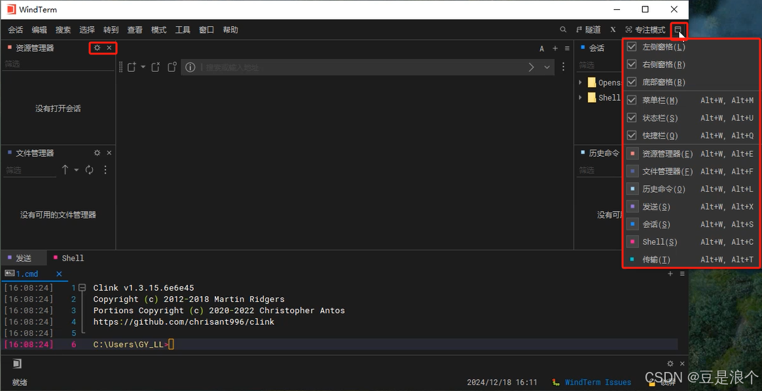Open the 搜索 menu

pyautogui.click(x=63, y=29)
